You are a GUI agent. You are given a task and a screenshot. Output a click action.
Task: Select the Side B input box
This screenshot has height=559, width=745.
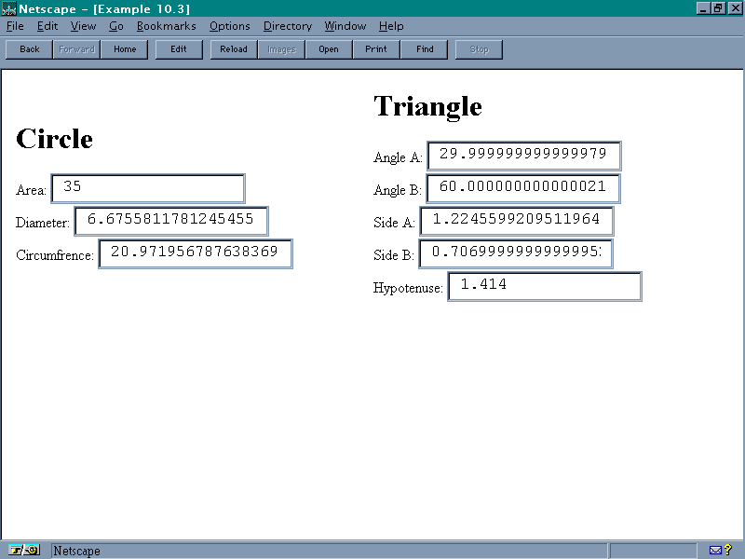pyautogui.click(x=516, y=253)
